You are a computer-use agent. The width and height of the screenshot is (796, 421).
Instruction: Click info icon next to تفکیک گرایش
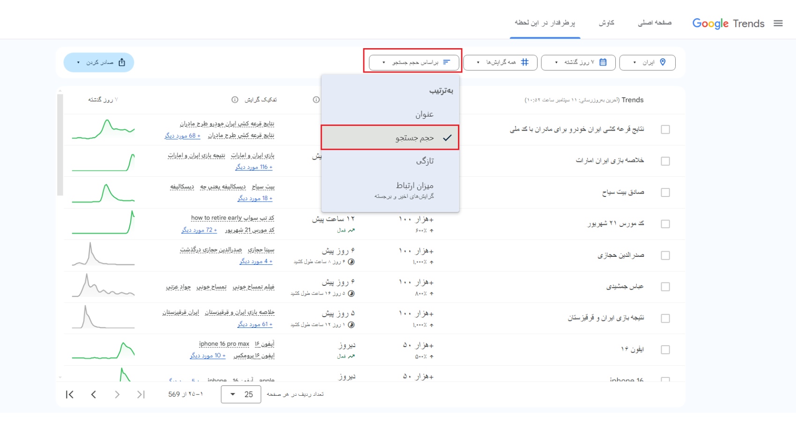[x=235, y=100]
